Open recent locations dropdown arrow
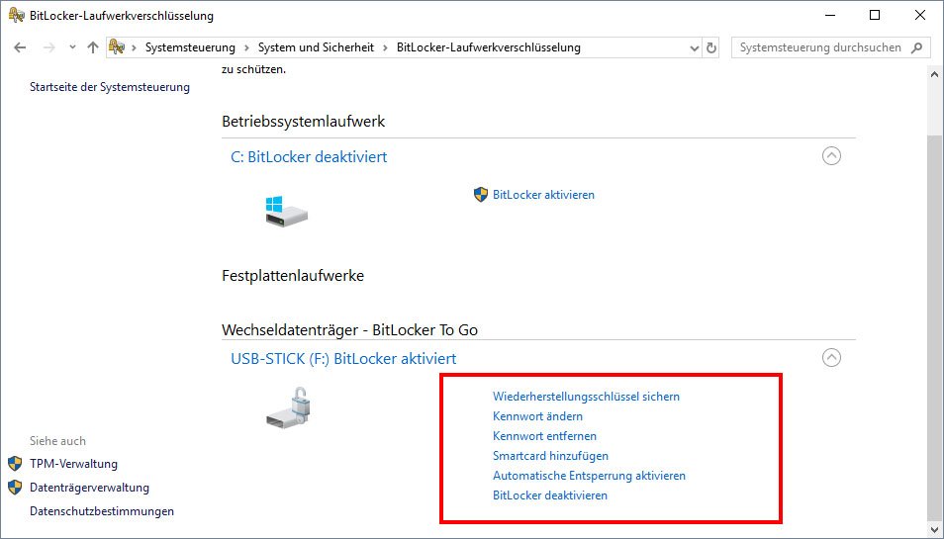The width and height of the screenshot is (944, 539). (x=72, y=47)
